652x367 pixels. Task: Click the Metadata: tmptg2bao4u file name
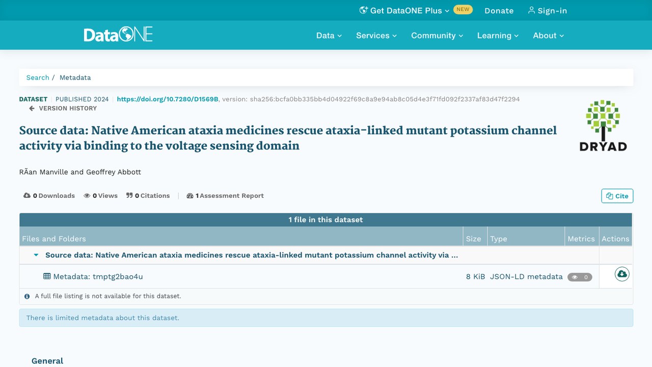point(98,277)
